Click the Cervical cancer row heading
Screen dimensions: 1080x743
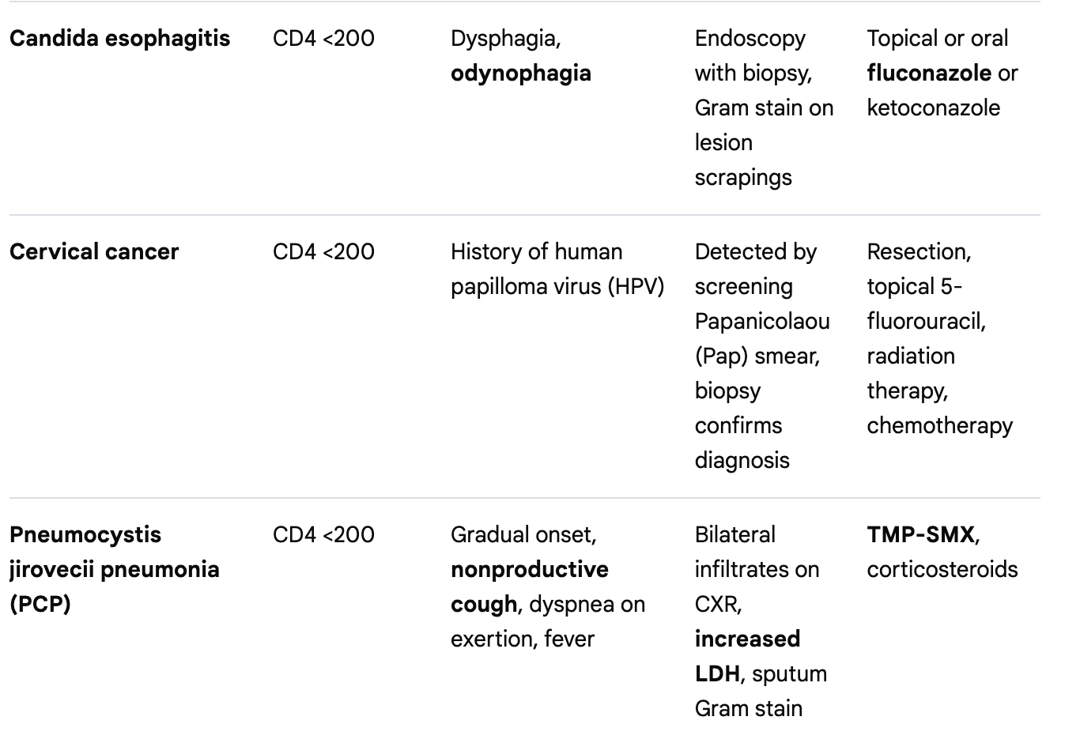(94, 252)
